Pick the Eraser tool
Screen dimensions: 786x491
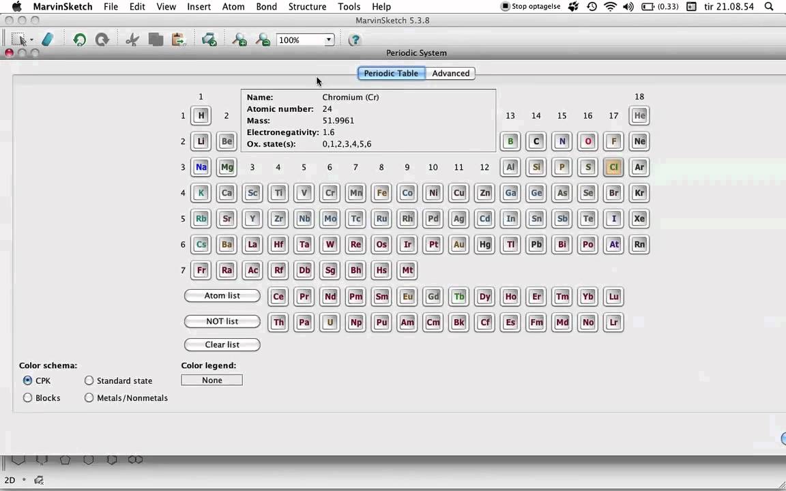48,40
